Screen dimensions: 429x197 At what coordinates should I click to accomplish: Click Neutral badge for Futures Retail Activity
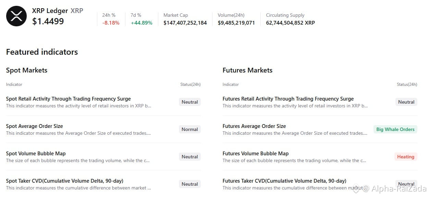pos(406,102)
